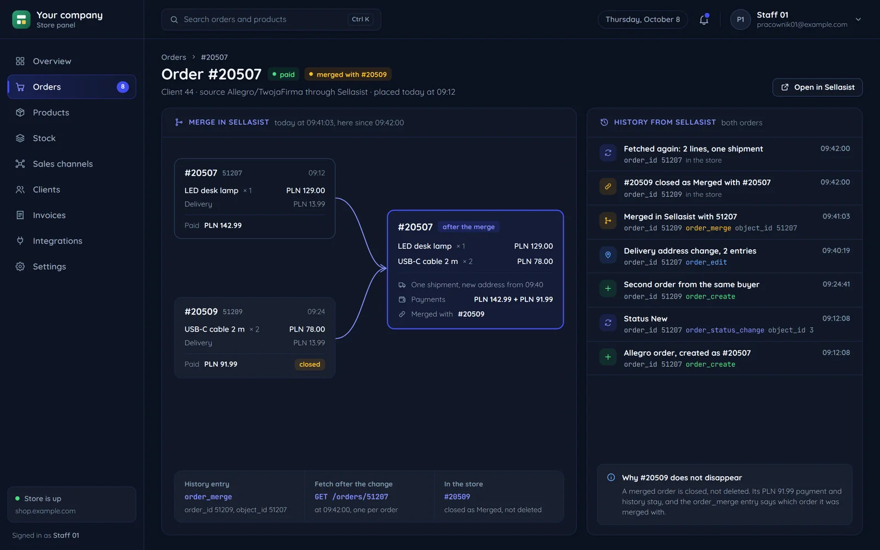This screenshot has height=550, width=880.
Task: Click the Integrations plug icon
Action: point(20,241)
